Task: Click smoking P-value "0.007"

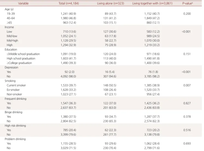Action: pos(187,85)
